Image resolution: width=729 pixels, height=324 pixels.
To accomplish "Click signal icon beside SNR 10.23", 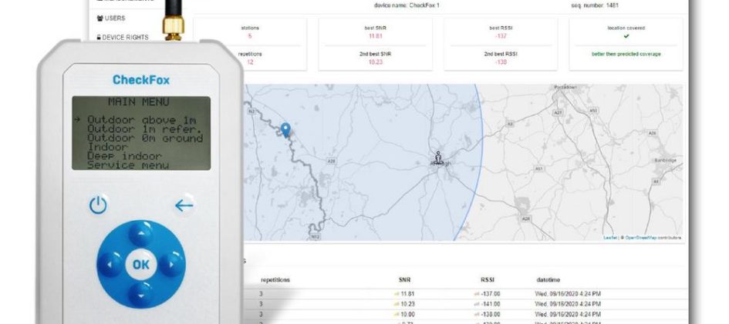I will point(396,304).
